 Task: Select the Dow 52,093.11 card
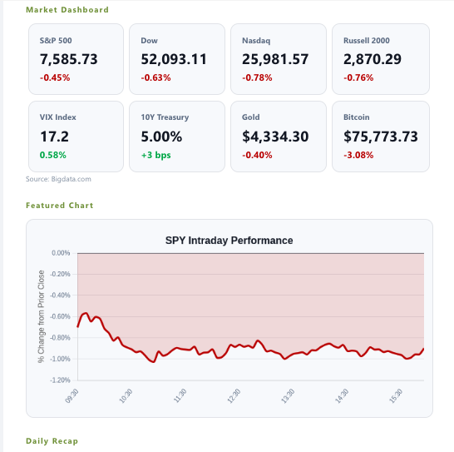click(x=177, y=59)
